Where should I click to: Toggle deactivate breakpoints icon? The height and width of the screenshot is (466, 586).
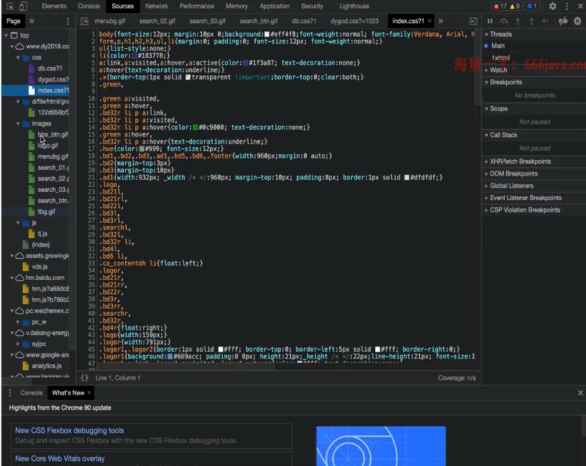[563, 21]
